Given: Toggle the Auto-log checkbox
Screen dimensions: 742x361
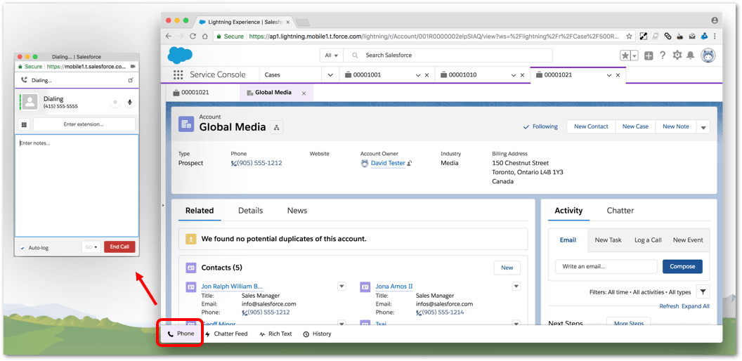Looking at the screenshot, I should (x=22, y=247).
